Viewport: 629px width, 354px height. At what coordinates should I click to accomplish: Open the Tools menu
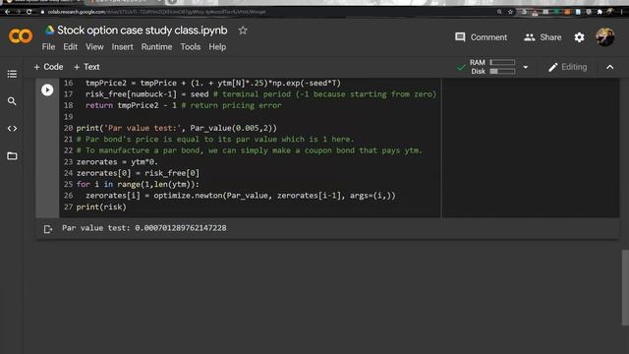[x=190, y=47]
